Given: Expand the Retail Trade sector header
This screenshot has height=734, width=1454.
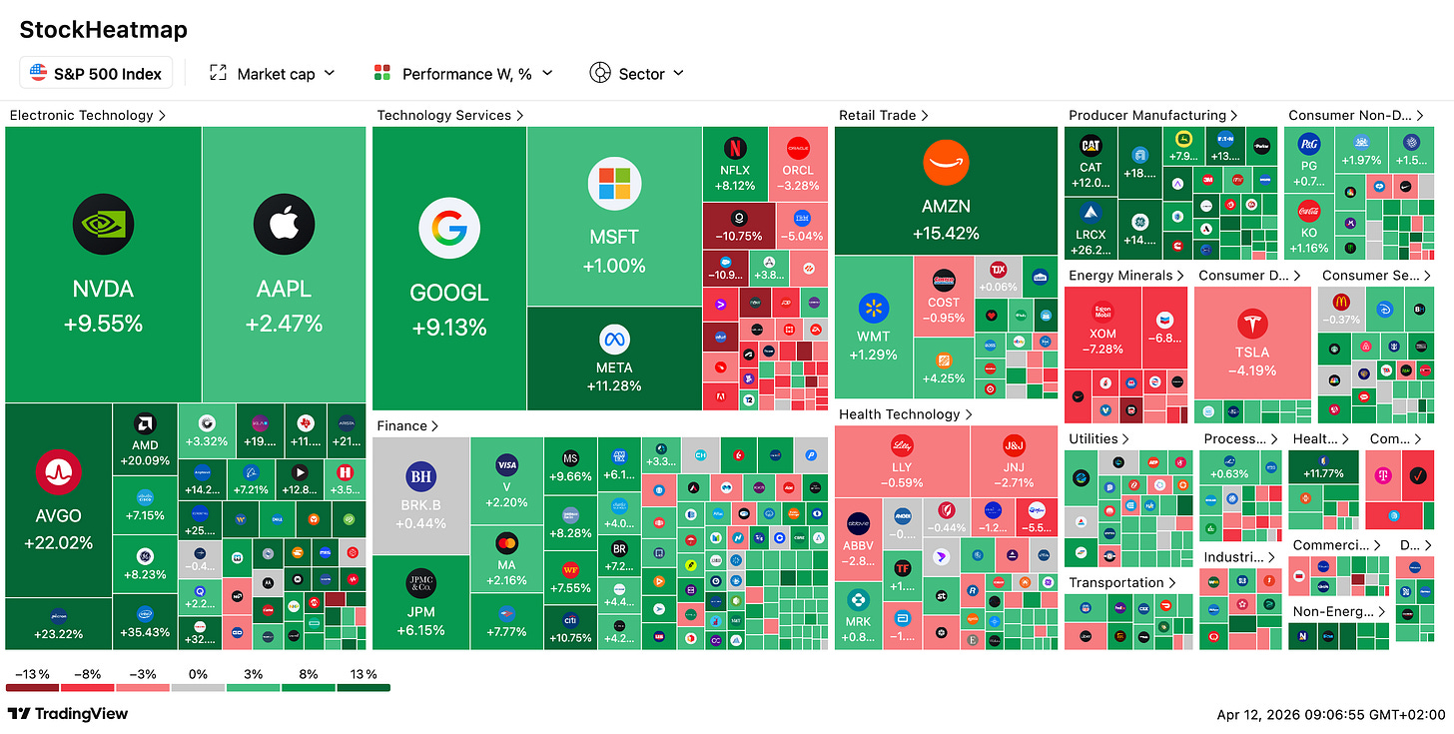Looking at the screenshot, I should click(x=884, y=115).
